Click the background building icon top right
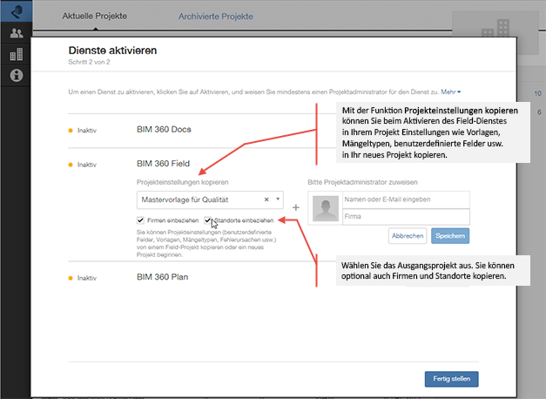This screenshot has width=546, height=399. tap(495, 29)
